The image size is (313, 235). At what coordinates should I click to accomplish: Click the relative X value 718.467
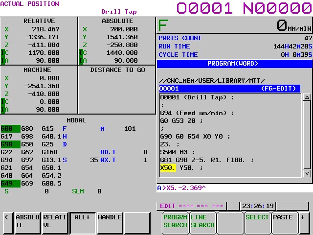tap(45, 29)
